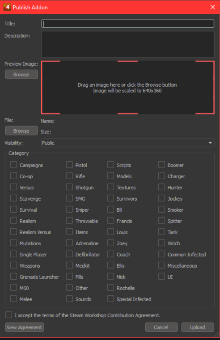
Task: Check the Zoey survivor checkbox
Action: pos(110,243)
